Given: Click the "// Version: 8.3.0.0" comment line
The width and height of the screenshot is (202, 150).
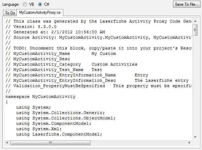Looking at the screenshot, I should (31, 27).
